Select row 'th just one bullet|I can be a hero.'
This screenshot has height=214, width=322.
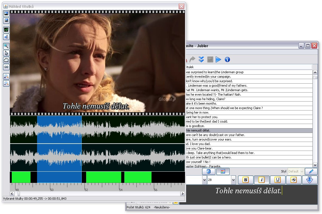(249, 157)
